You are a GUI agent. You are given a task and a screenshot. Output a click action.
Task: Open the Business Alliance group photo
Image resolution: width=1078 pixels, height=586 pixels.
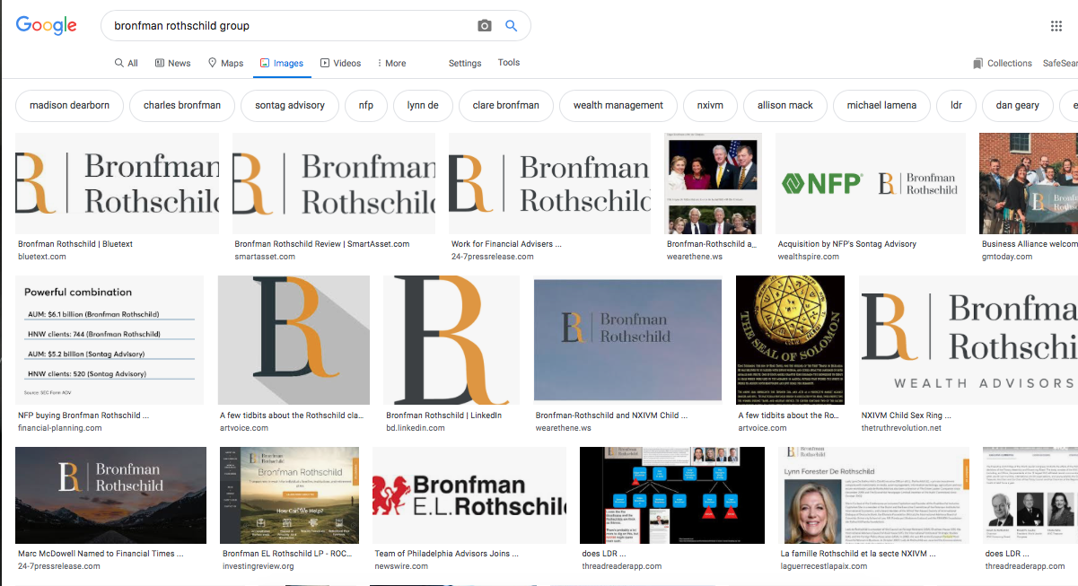click(1029, 184)
